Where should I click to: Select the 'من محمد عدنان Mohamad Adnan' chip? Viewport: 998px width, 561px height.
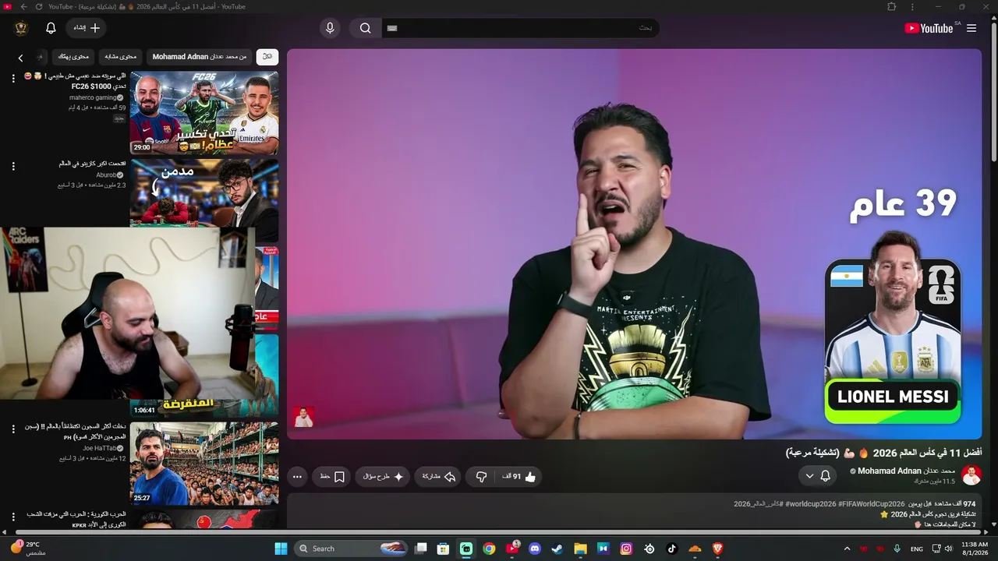tap(200, 56)
